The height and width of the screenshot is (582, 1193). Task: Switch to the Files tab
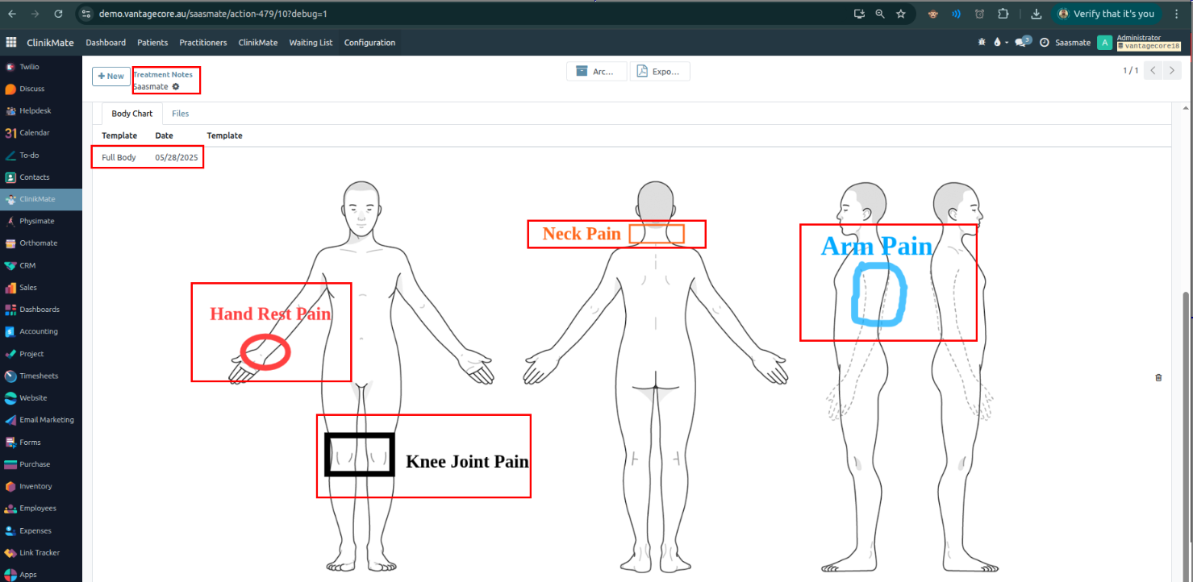click(x=180, y=114)
